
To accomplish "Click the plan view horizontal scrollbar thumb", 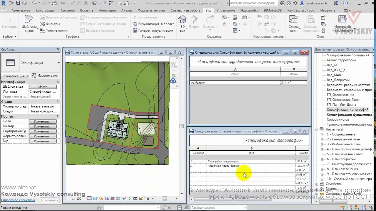I will [x=164, y=198].
